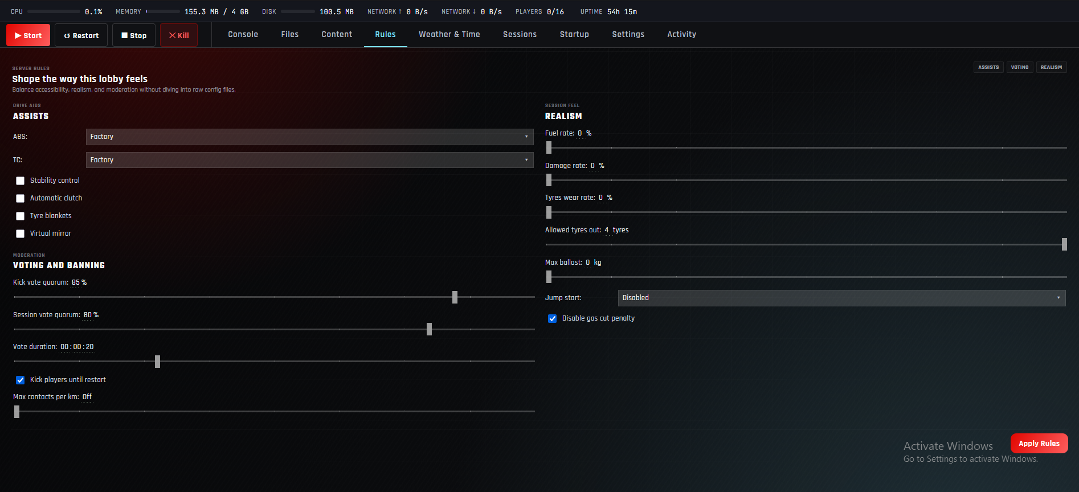The image size is (1079, 492).
Task: Uncheck Disable gas cut penalty
Action: point(552,319)
